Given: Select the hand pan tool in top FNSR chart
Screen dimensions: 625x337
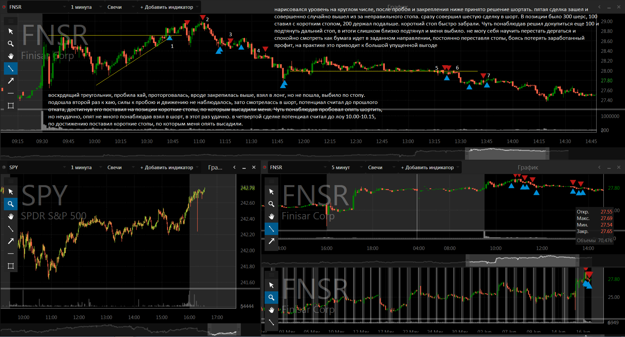Looking at the screenshot, I should click(11, 56).
